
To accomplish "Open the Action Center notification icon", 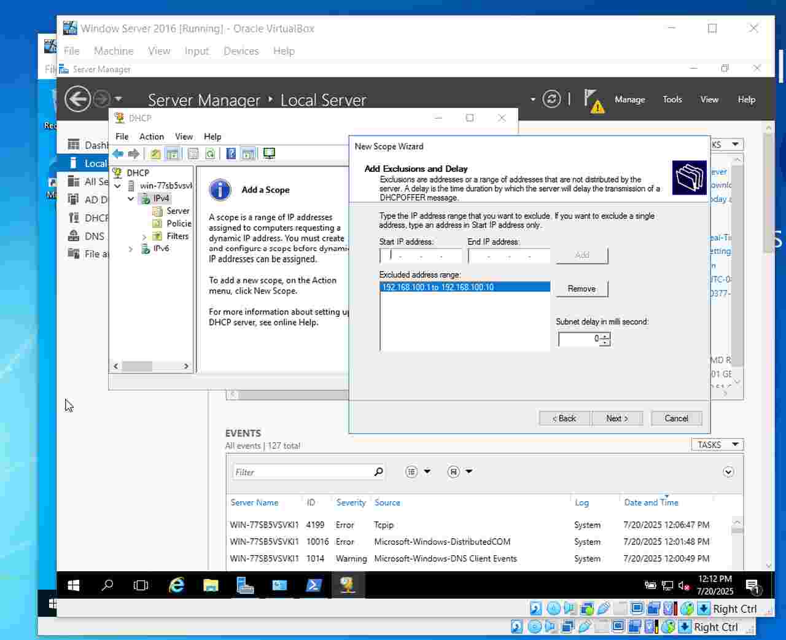I will [x=752, y=587].
